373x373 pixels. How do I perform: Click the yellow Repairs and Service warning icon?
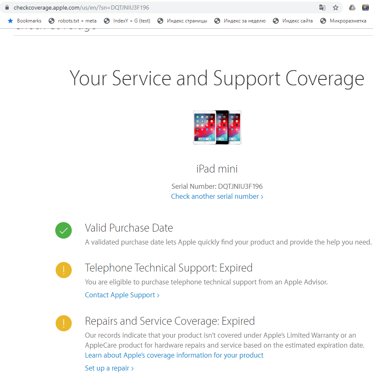tap(64, 323)
